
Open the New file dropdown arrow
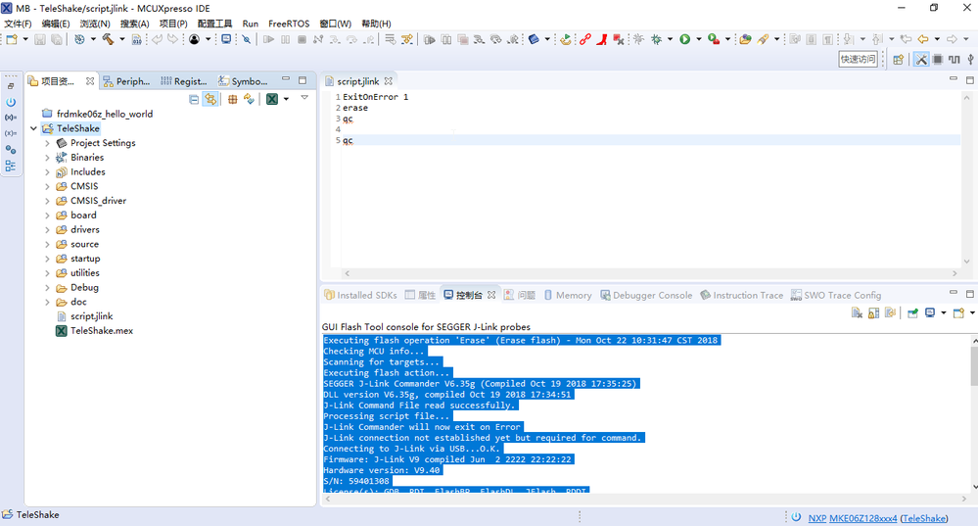[x=25, y=39]
